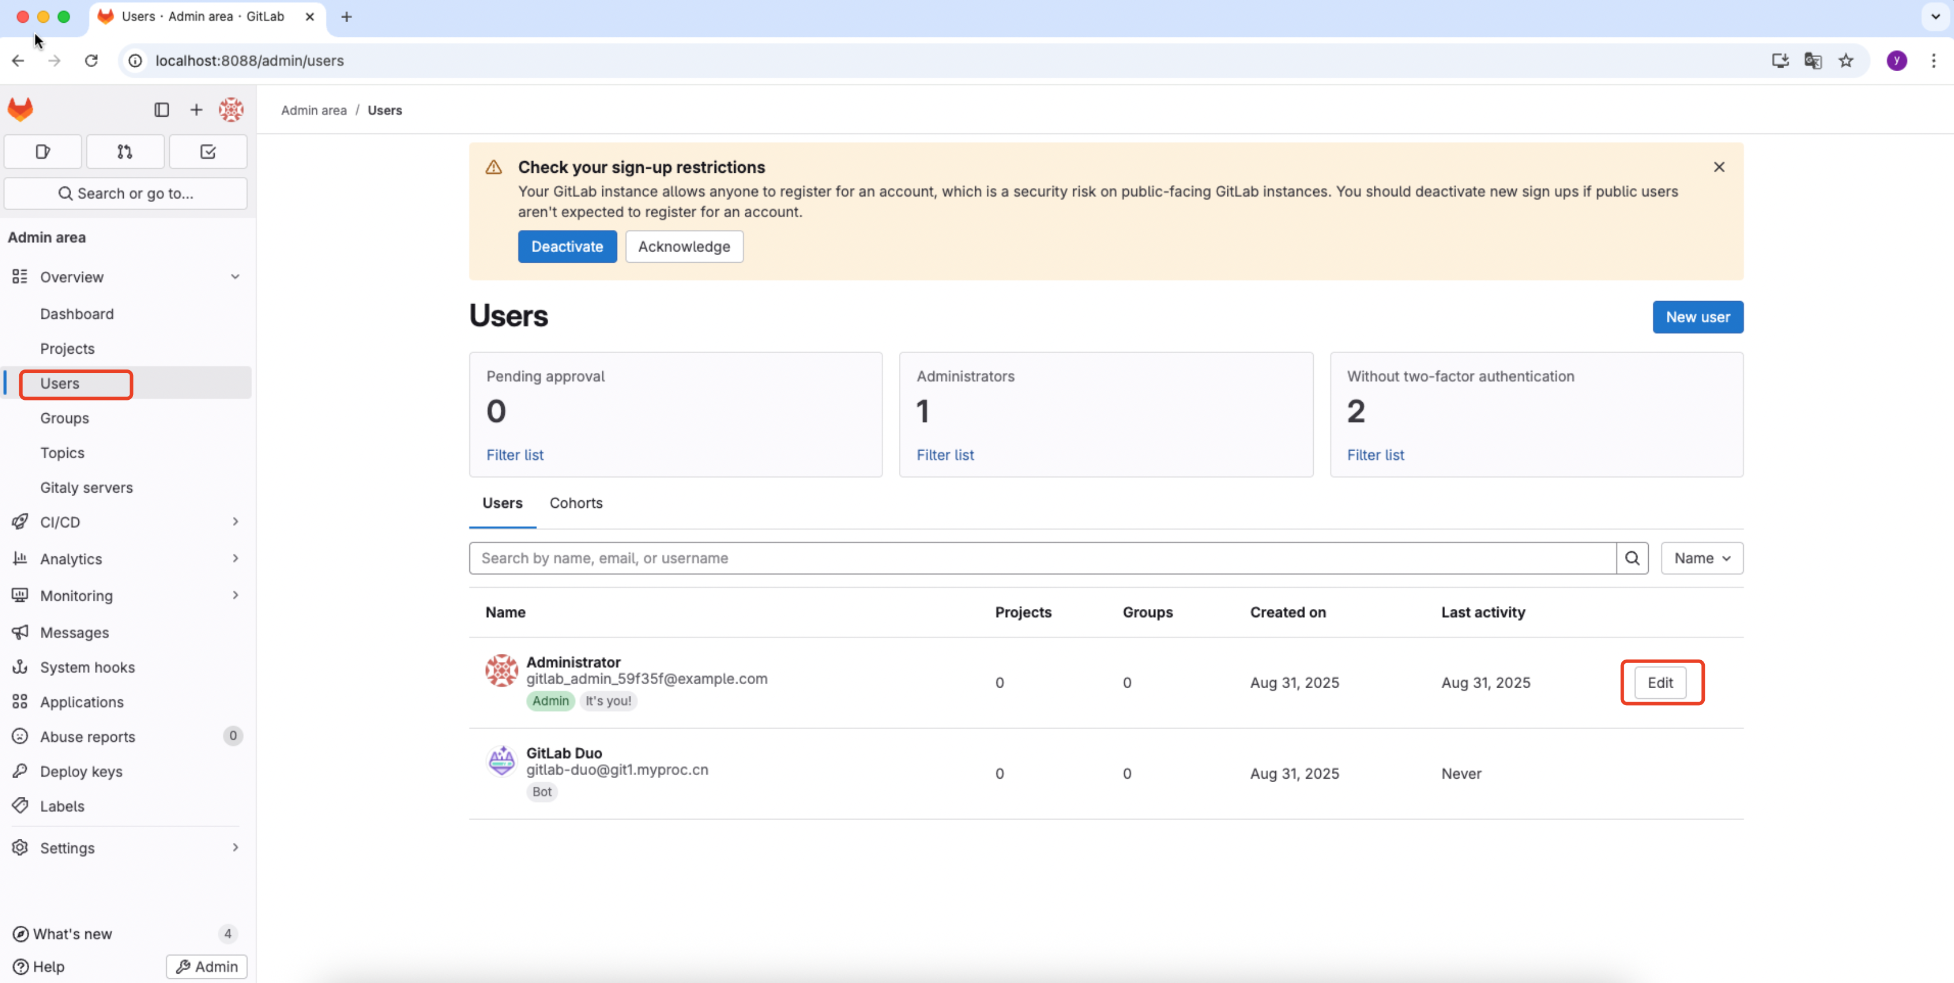1954x983 pixels.
Task: Click Filter list under Administrators
Action: click(x=944, y=455)
